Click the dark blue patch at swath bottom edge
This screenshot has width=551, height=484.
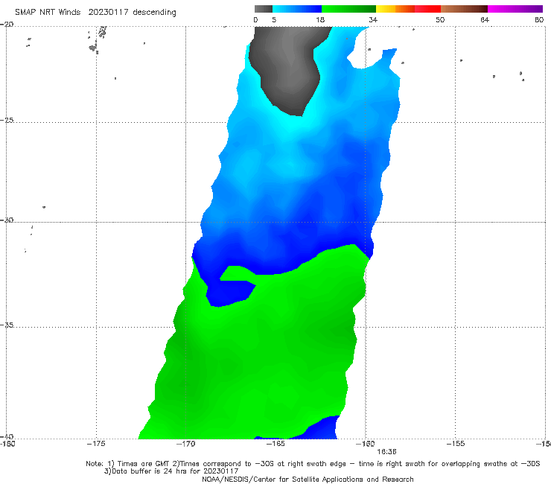(x=318, y=428)
